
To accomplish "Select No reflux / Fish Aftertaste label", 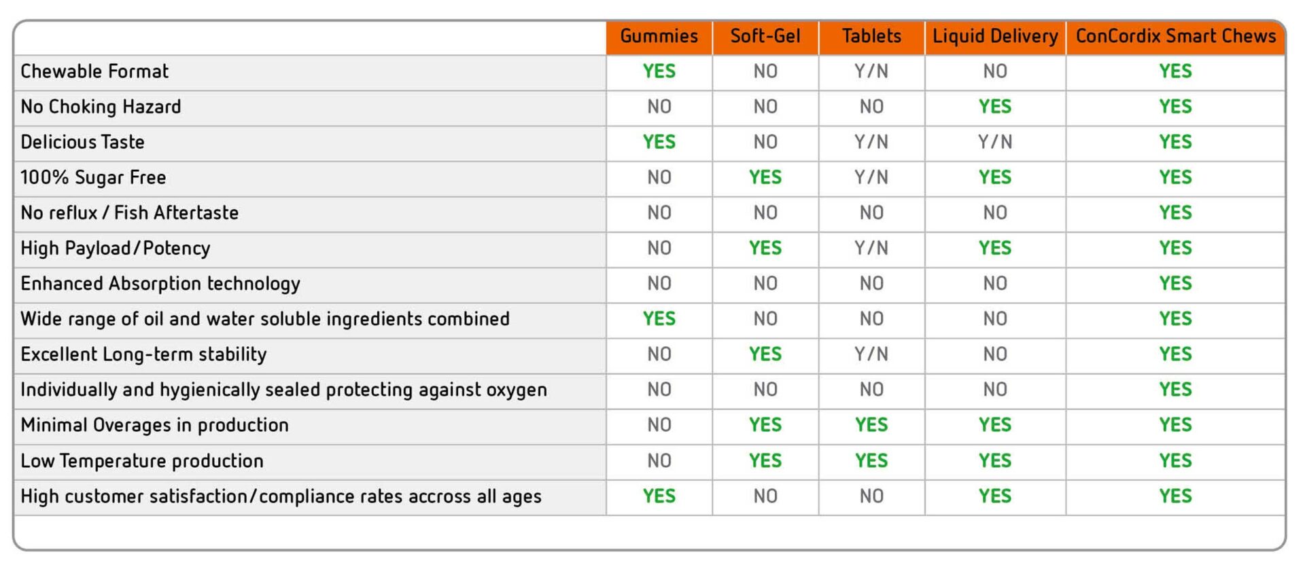I will pyautogui.click(x=129, y=213).
